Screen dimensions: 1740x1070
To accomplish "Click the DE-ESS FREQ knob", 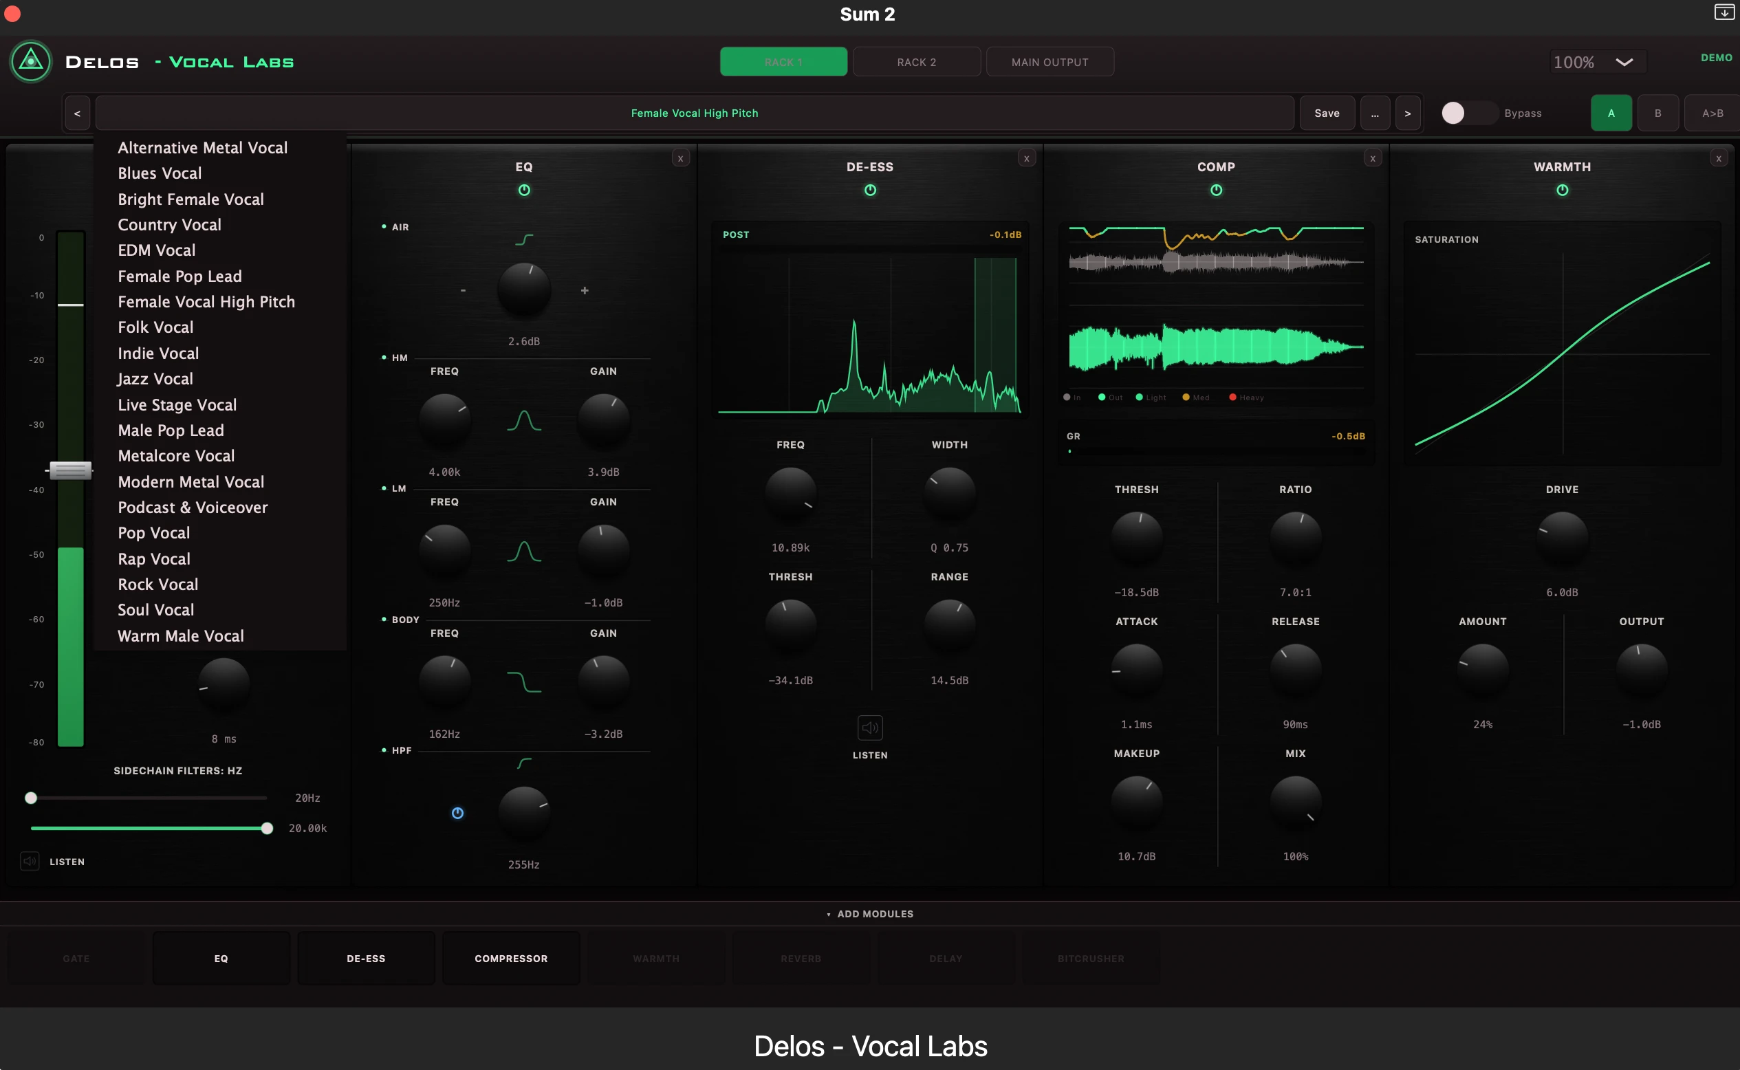I will [790, 493].
